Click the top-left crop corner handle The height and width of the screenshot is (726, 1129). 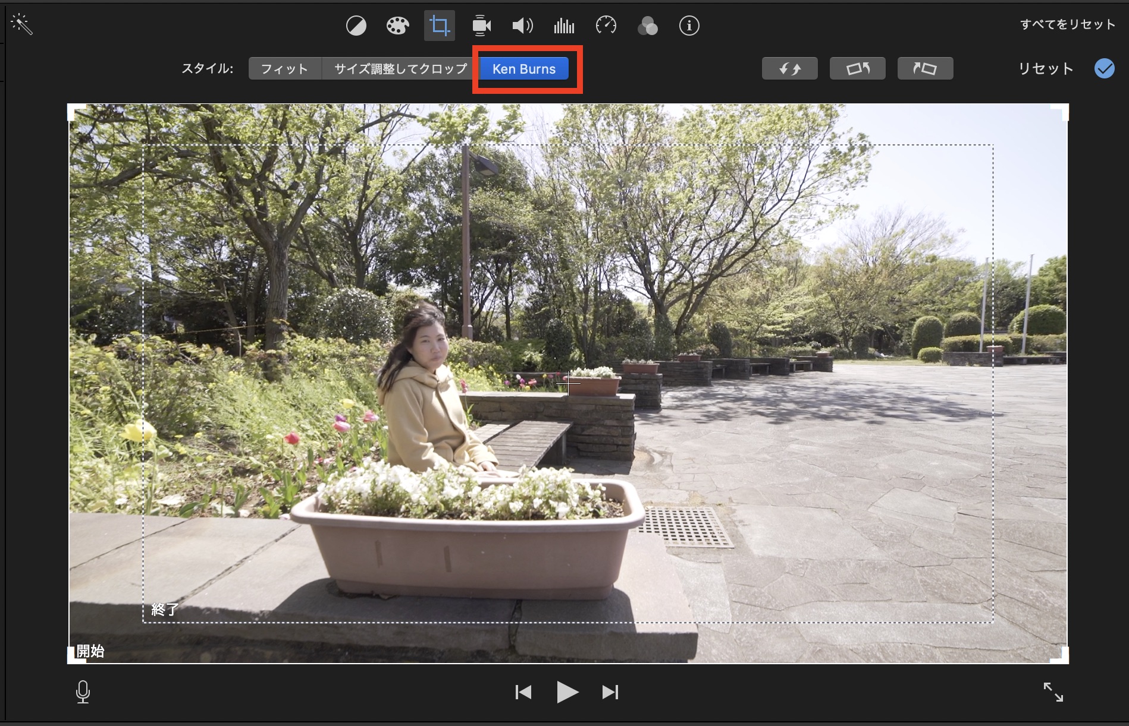pyautogui.click(x=77, y=113)
